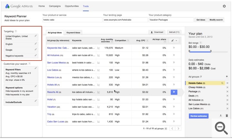Click the Download button above table
The width and height of the screenshot is (232, 139).
tap(157, 32)
